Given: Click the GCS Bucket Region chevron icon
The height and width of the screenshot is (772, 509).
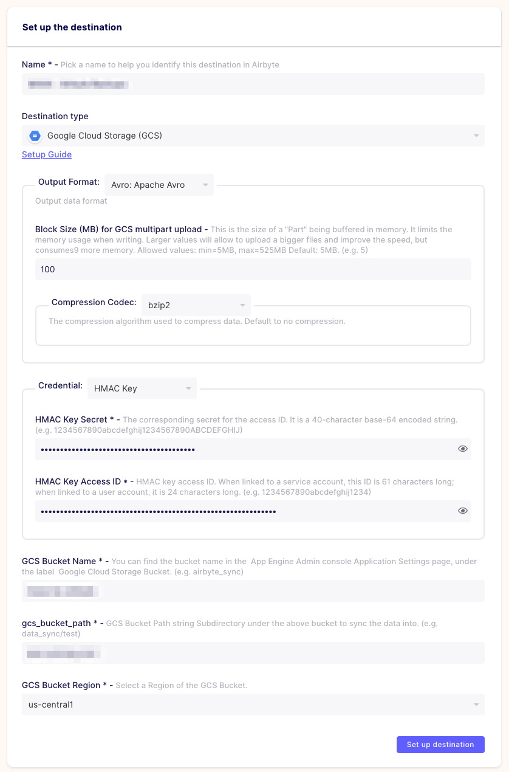Looking at the screenshot, I should (475, 704).
